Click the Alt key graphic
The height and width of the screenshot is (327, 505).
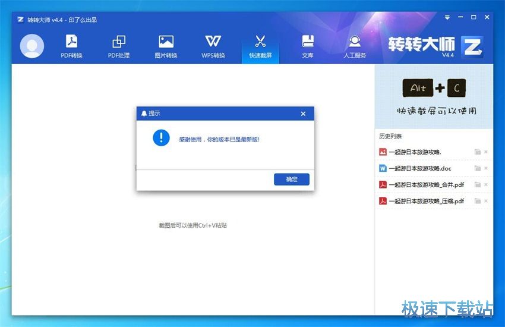pyautogui.click(x=418, y=87)
